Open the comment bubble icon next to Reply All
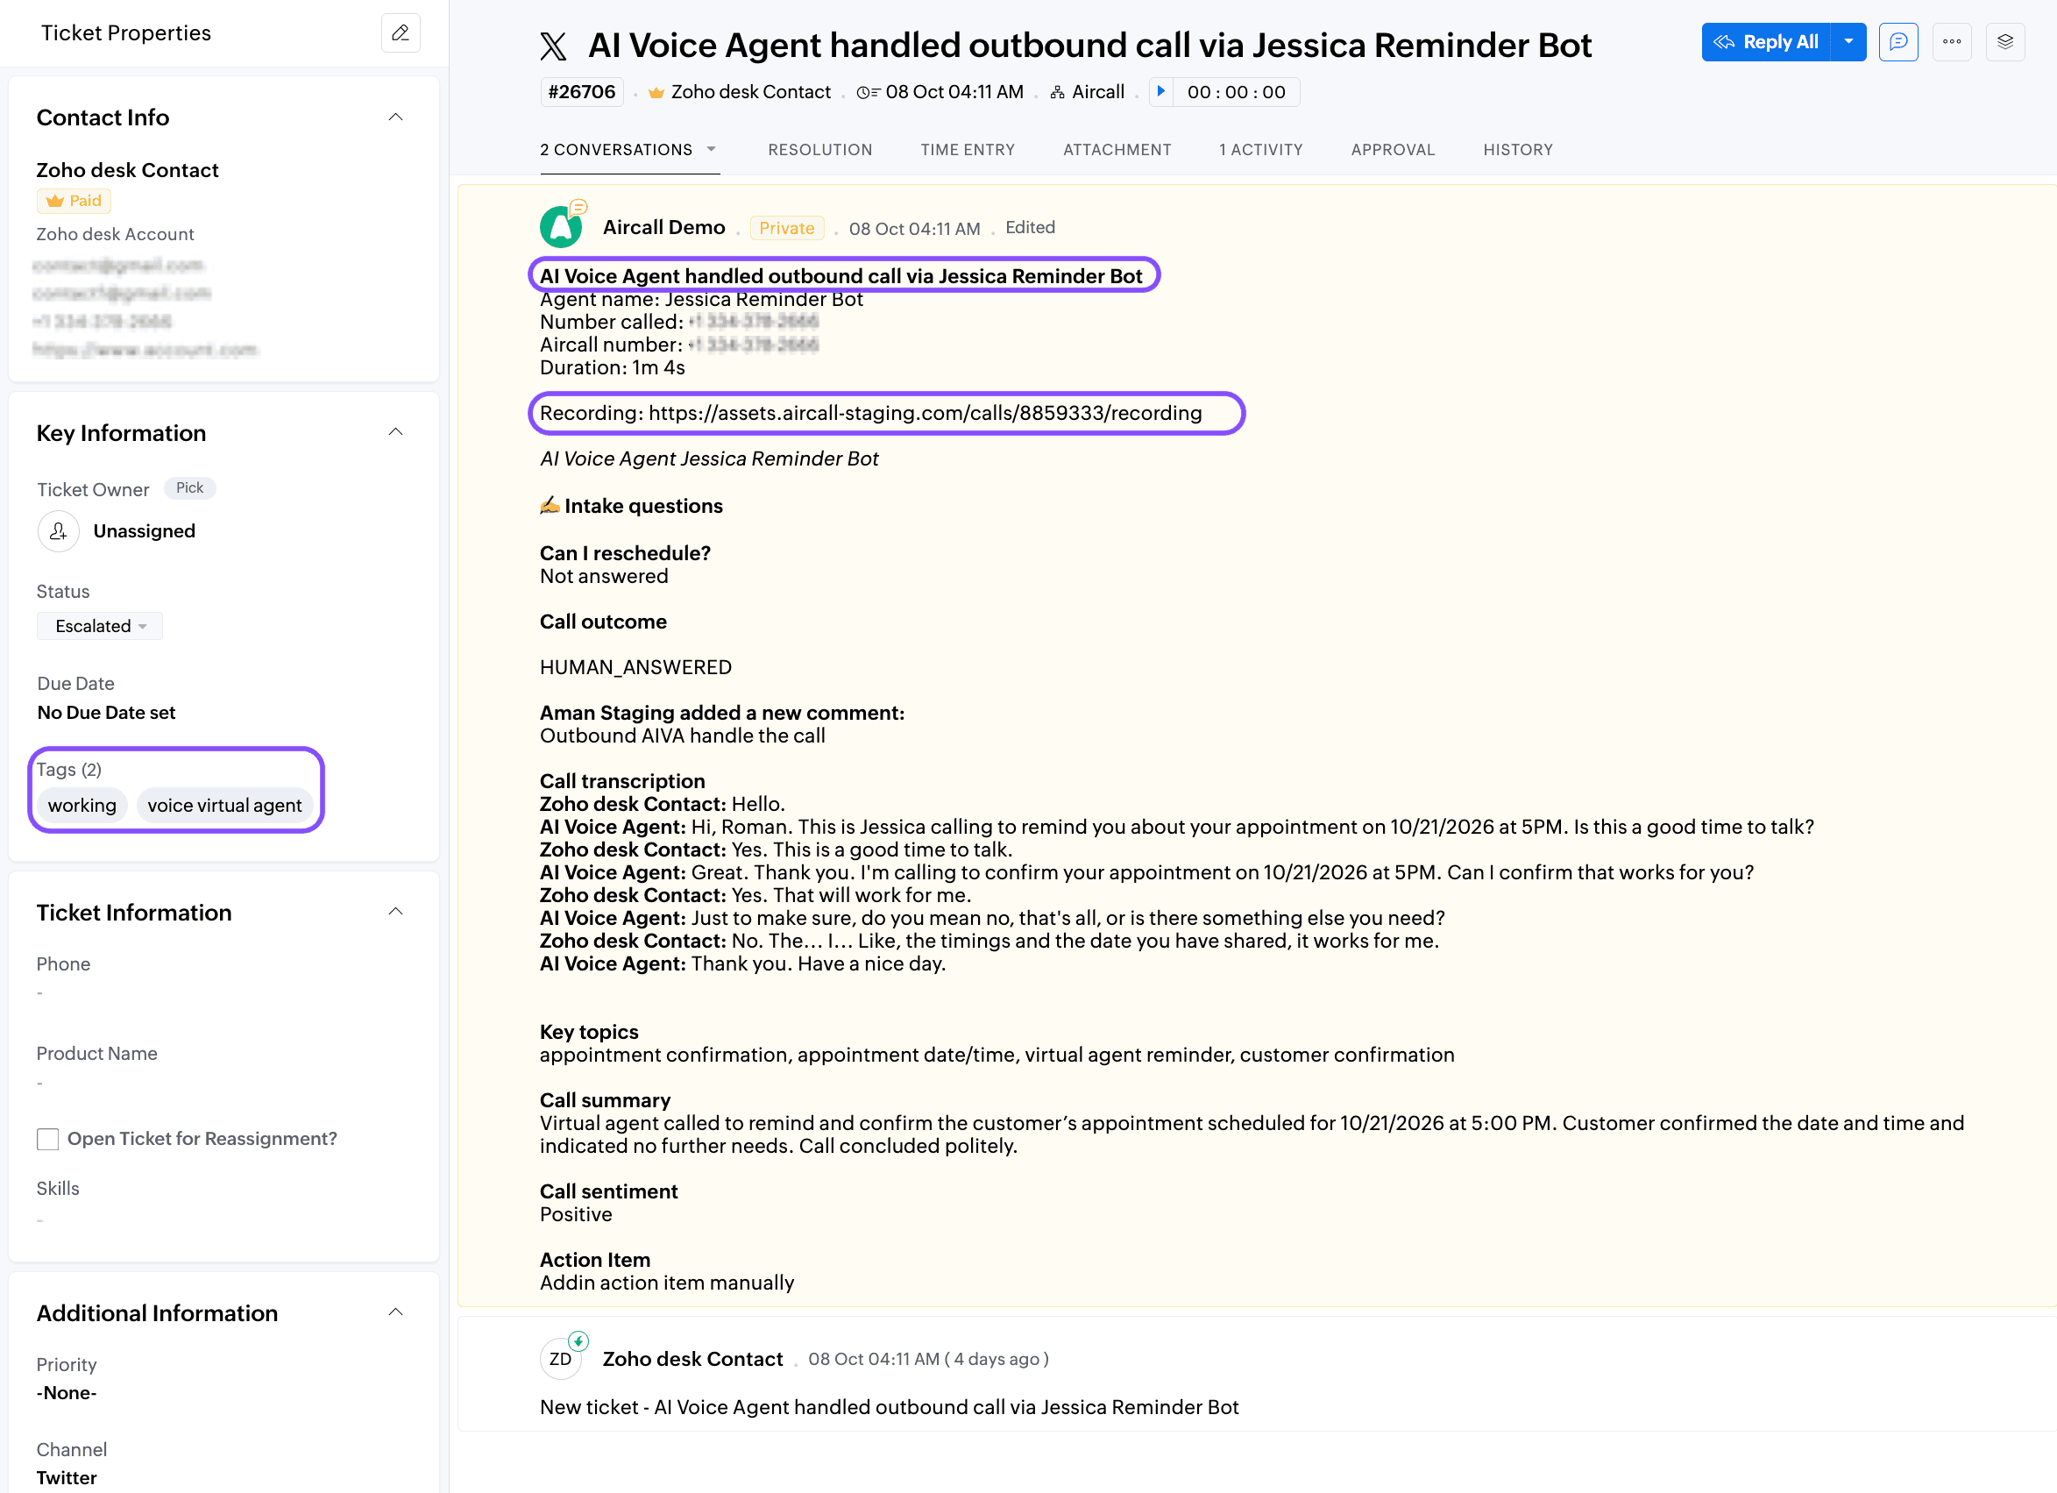 tap(1898, 42)
